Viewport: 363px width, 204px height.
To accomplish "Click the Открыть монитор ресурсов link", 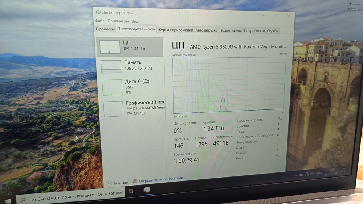I will [161, 179].
